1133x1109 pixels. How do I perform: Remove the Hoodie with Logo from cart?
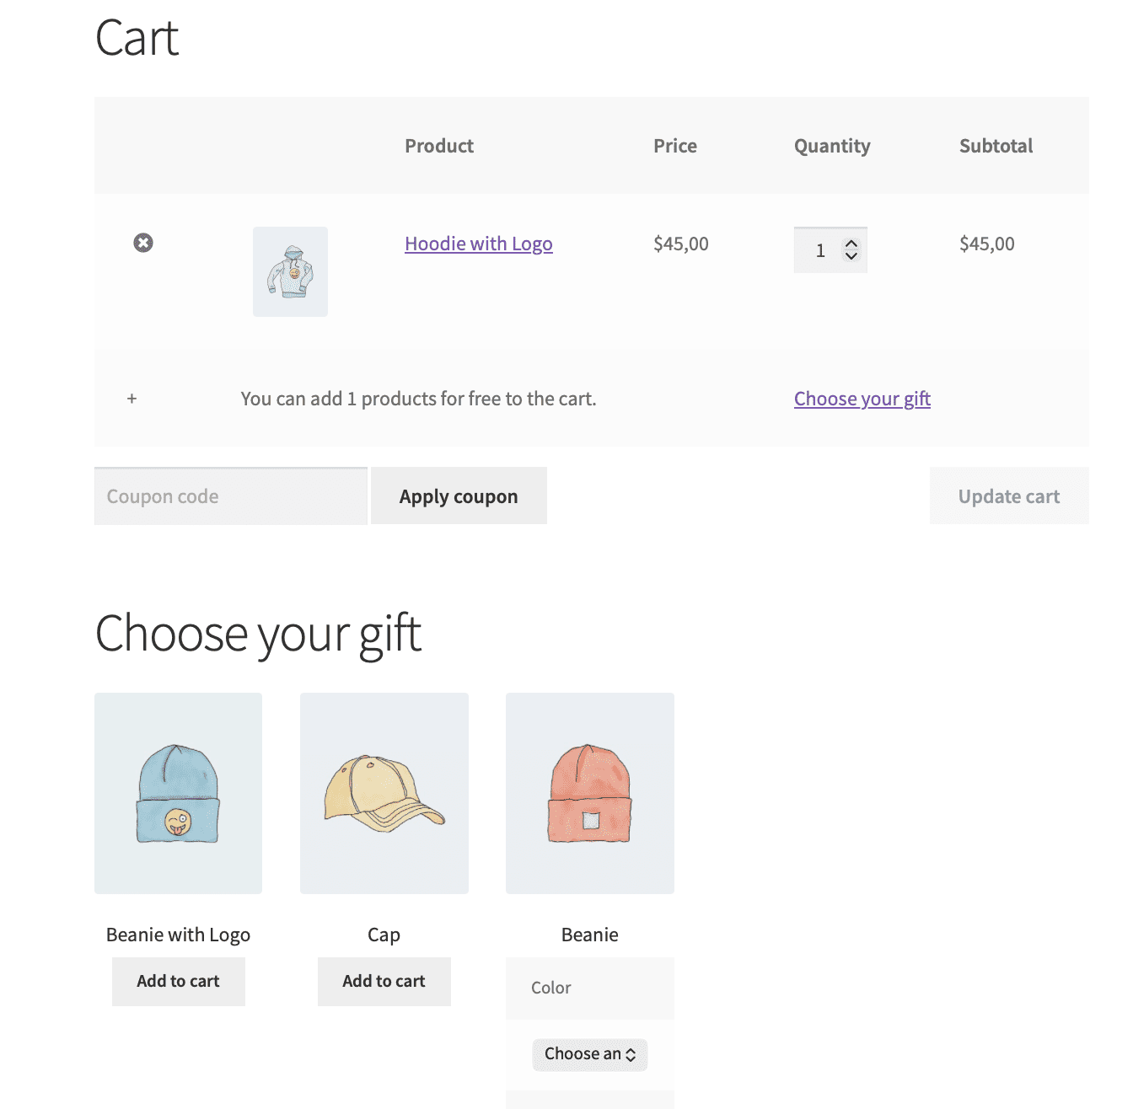point(143,244)
